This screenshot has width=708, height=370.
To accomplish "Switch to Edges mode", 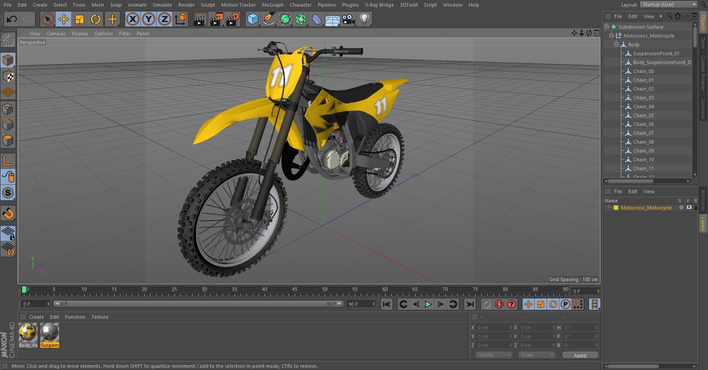I will (8, 125).
